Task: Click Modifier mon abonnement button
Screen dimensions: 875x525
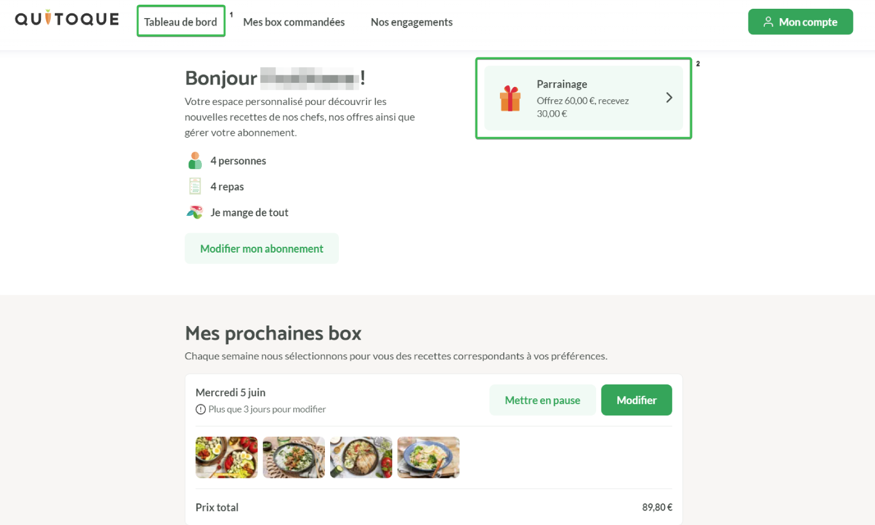Action: (x=262, y=249)
